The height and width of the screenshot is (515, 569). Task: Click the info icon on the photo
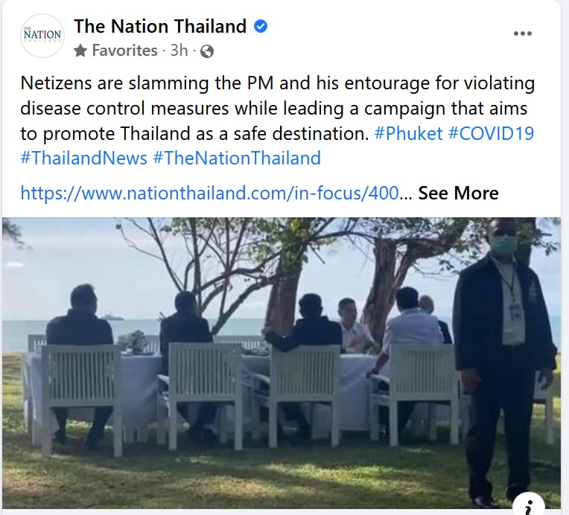click(x=530, y=507)
